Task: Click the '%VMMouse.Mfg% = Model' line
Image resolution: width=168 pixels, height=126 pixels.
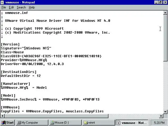Action: [24, 88]
